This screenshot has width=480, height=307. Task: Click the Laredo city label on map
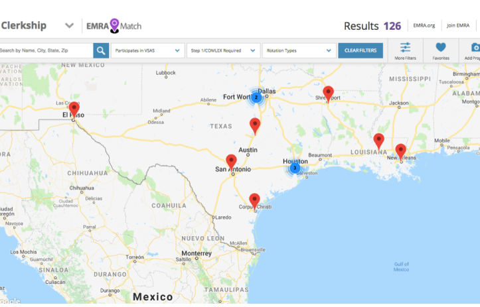click(x=223, y=217)
